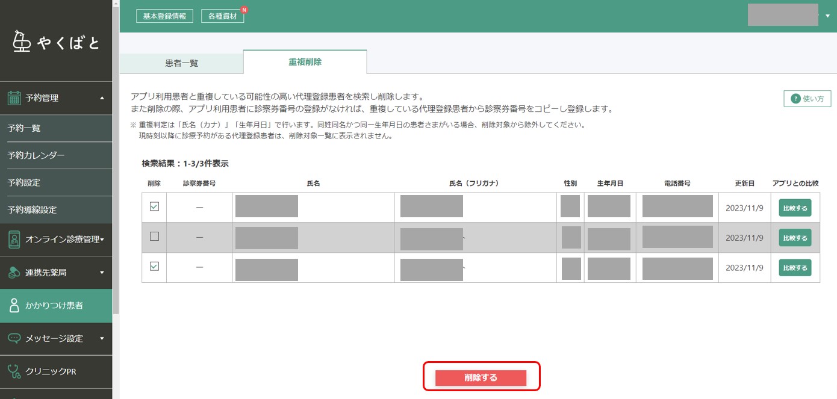837x399 pixels.
Task: Uncheck the third row's 削除 checkbox
Action: (x=154, y=266)
